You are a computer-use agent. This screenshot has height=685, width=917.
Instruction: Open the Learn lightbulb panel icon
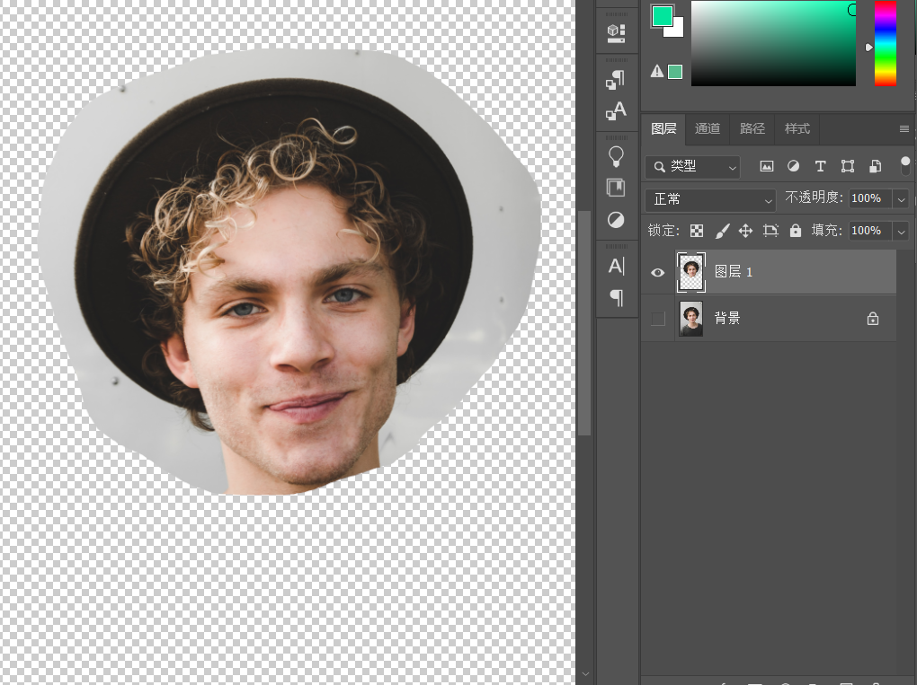point(616,156)
